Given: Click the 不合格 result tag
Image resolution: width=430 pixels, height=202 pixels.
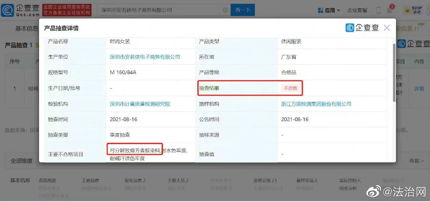Looking at the screenshot, I should click(290, 88).
